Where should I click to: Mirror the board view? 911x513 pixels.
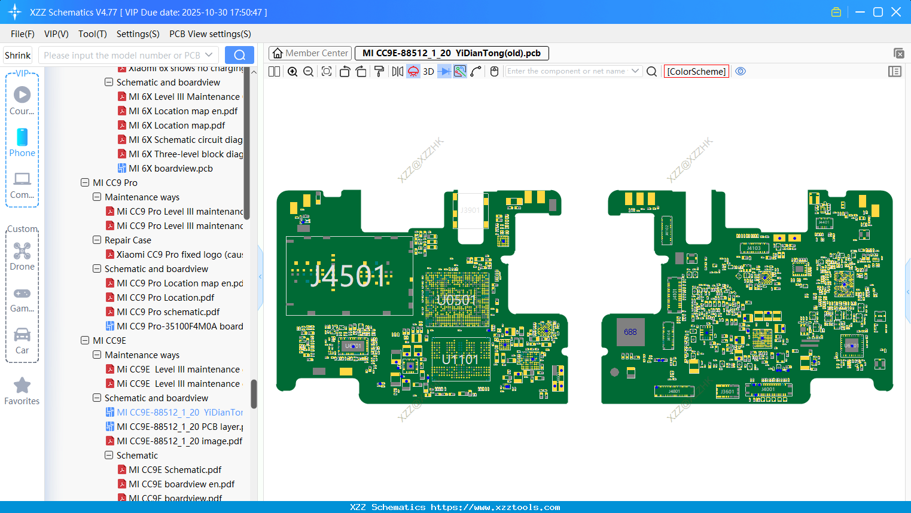(x=397, y=71)
